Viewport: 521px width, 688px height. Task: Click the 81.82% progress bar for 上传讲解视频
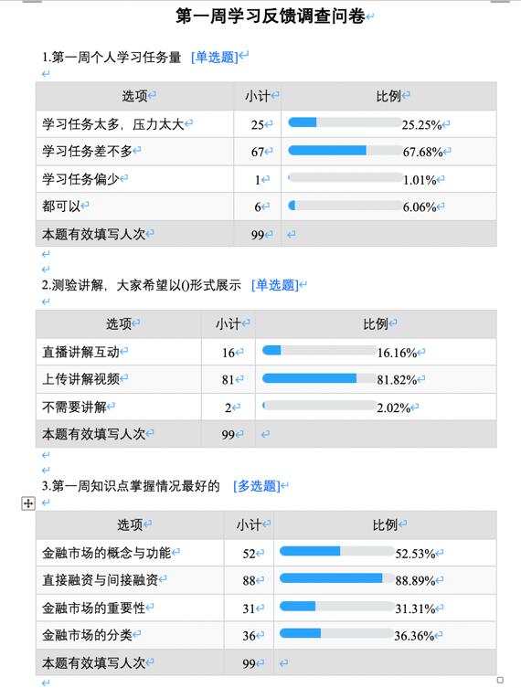(x=319, y=378)
